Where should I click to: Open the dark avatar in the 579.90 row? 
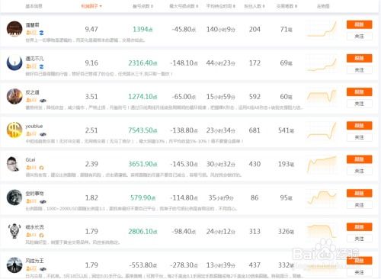[14, 197]
